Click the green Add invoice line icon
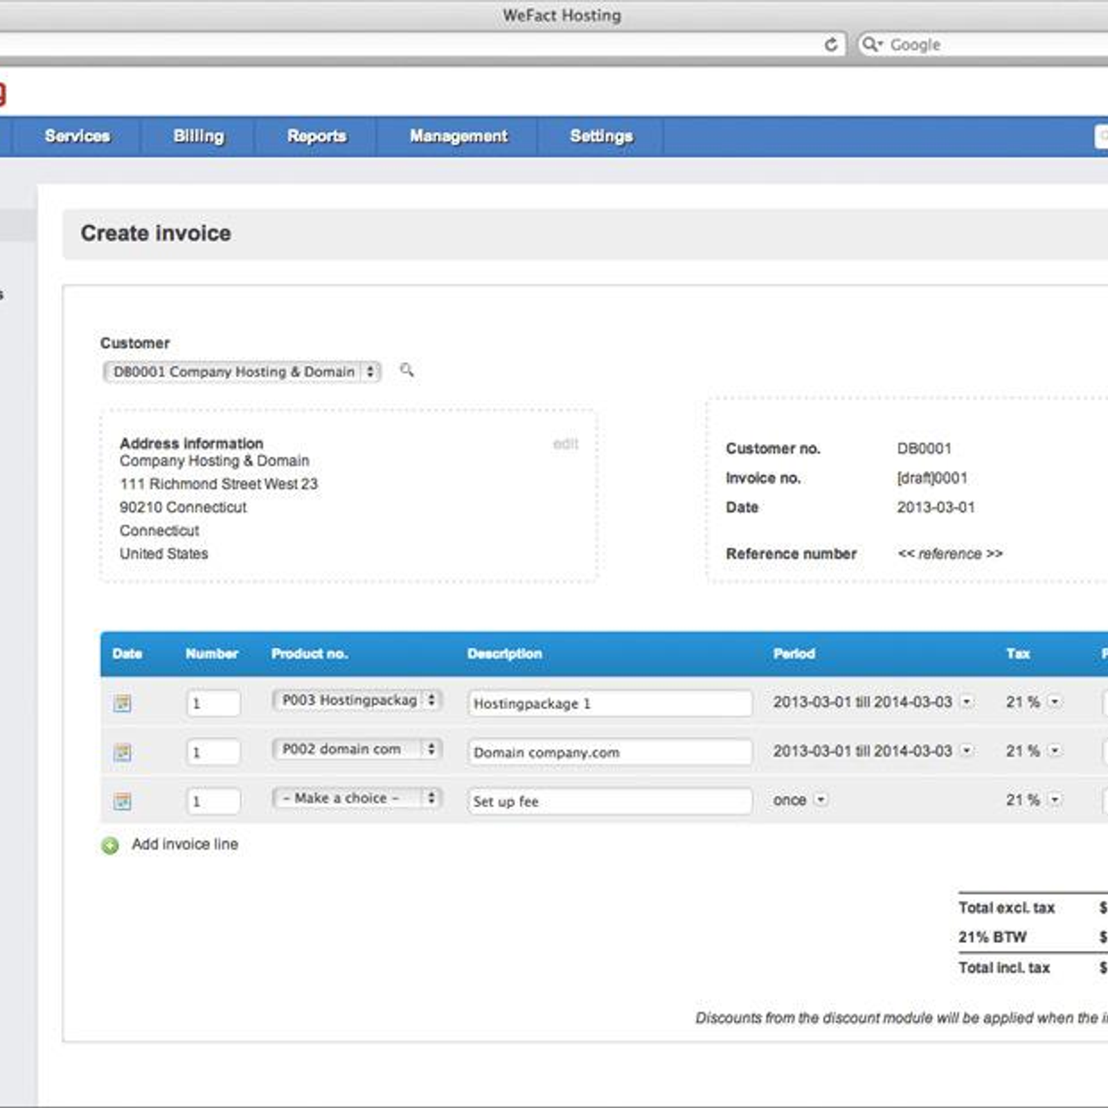This screenshot has height=1108, width=1108. click(110, 846)
